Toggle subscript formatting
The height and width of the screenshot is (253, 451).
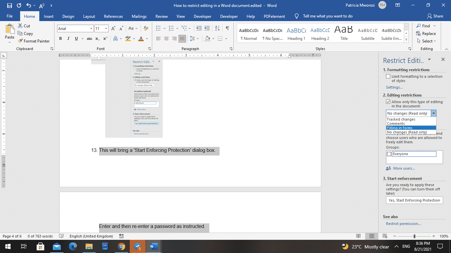click(x=98, y=39)
